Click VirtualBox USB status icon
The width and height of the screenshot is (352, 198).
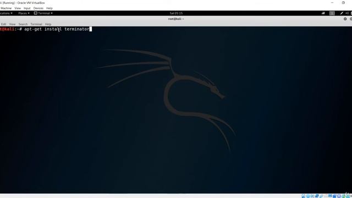point(321,196)
